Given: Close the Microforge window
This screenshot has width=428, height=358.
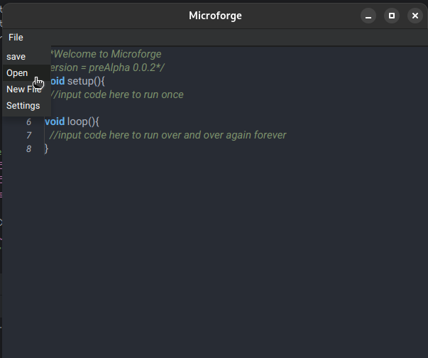Looking at the screenshot, I should click(x=415, y=16).
